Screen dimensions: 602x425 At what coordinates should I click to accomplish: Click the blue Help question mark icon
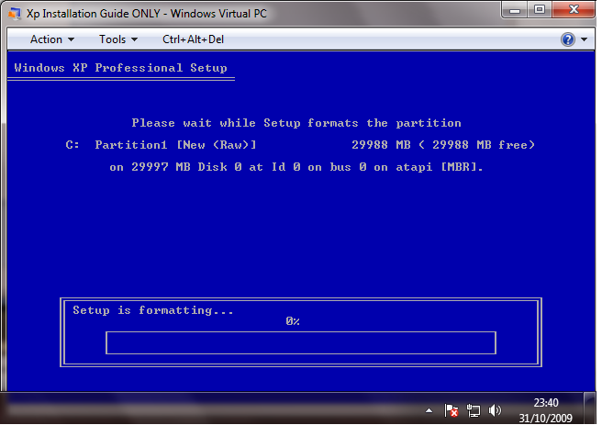click(568, 39)
